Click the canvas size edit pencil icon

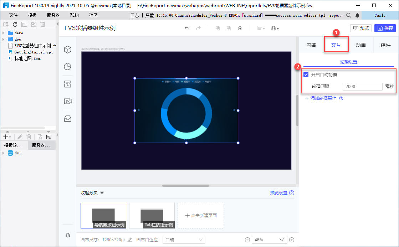(130, 240)
